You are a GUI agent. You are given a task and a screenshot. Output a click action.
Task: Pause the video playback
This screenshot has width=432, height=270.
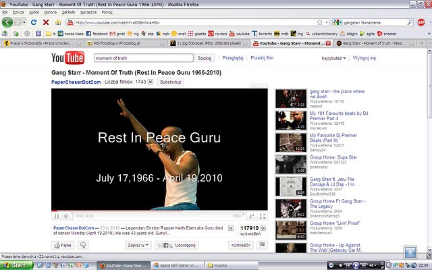coord(57,216)
